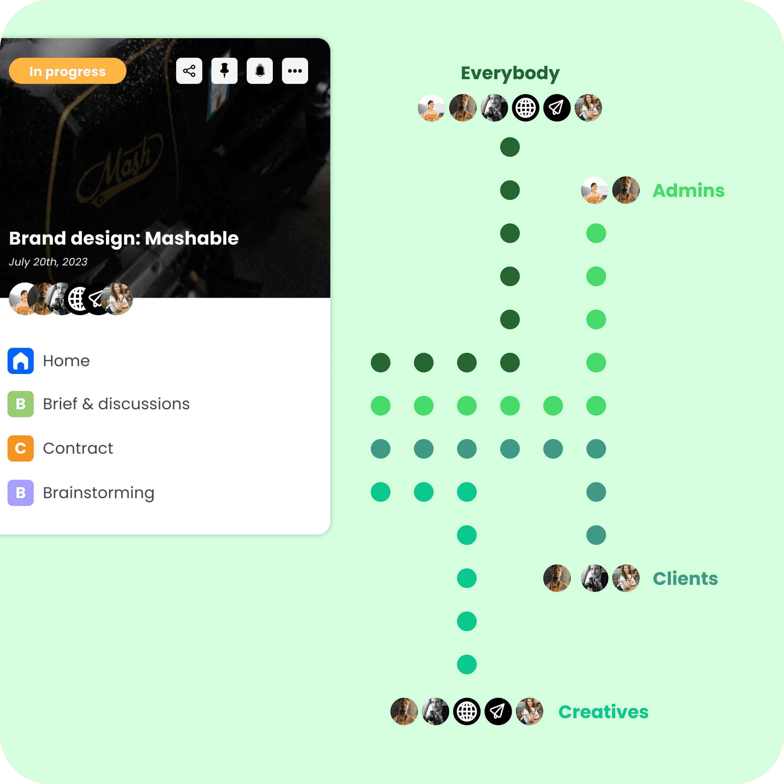Click the globe avatar beside Creatives
784x784 pixels.
[x=467, y=712]
